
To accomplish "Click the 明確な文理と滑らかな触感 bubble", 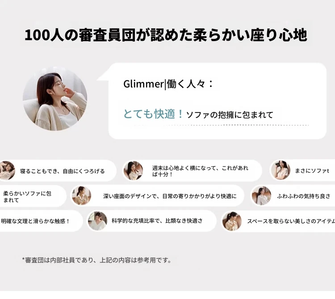I will (x=41, y=221).
